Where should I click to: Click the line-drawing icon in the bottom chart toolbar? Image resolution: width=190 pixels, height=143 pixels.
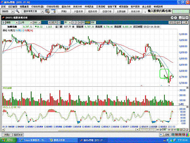[x=184, y=130]
